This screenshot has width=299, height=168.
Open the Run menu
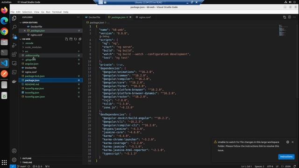point(48,12)
